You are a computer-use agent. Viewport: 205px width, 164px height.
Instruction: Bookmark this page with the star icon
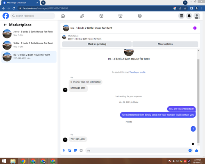pos(185,8)
